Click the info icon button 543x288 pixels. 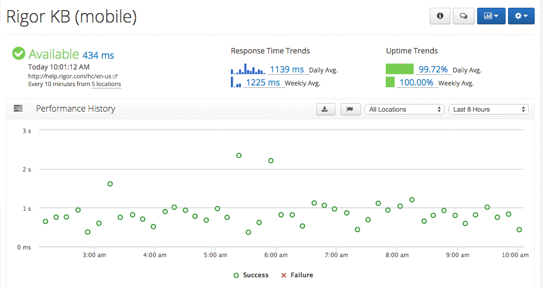(440, 16)
